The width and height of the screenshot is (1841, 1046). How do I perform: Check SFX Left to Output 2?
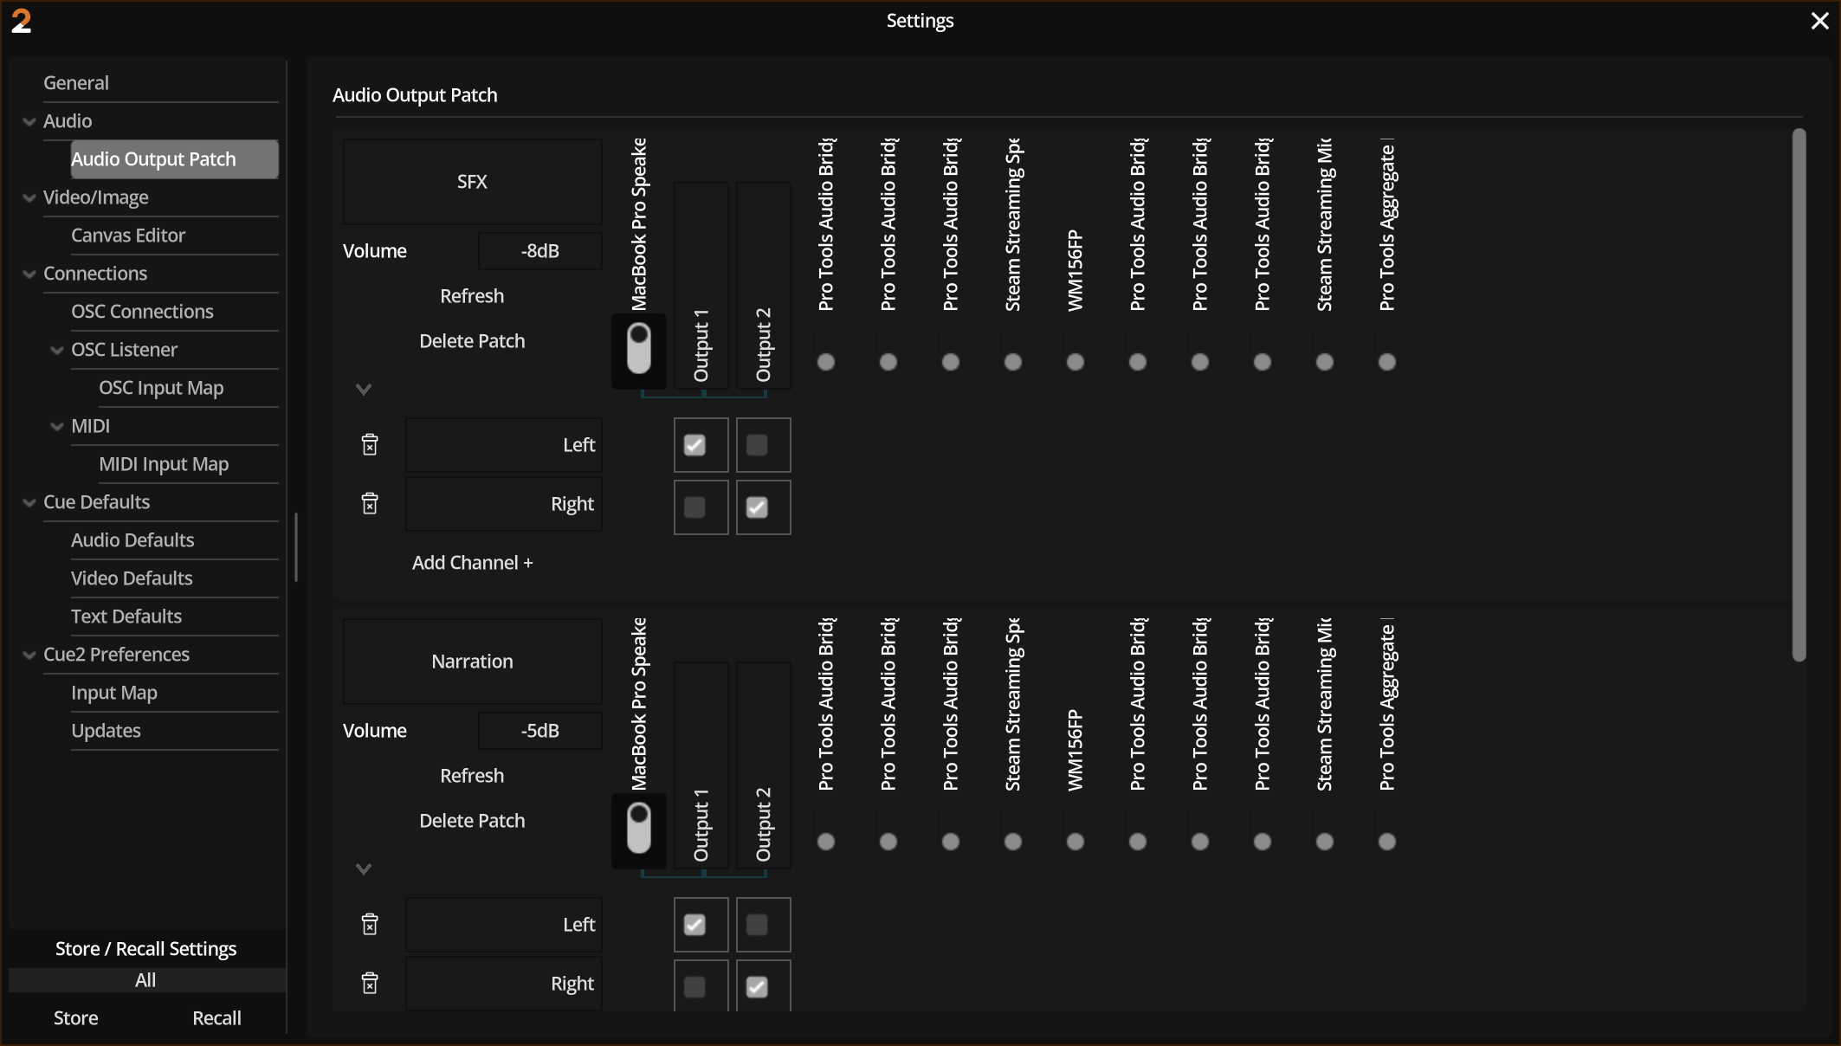[757, 445]
